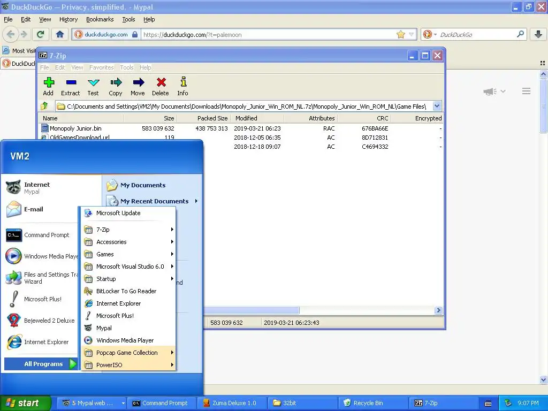Go up one folder level in 7-Zip
This screenshot has height=411, width=548.
(45, 106)
